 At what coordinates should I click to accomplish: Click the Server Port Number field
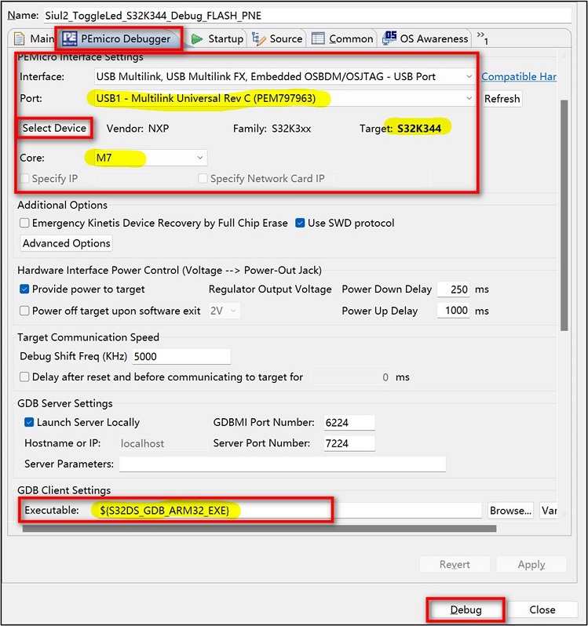tap(349, 443)
